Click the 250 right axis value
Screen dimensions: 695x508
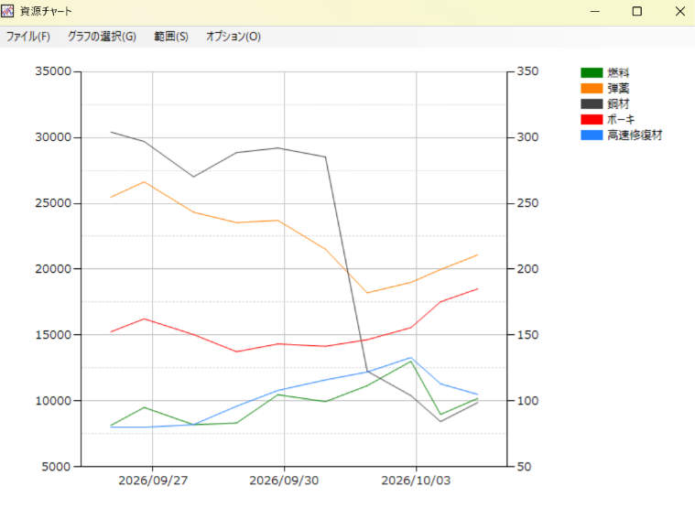click(528, 203)
